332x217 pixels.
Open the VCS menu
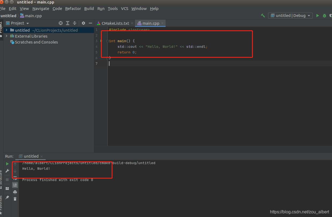coord(125,9)
